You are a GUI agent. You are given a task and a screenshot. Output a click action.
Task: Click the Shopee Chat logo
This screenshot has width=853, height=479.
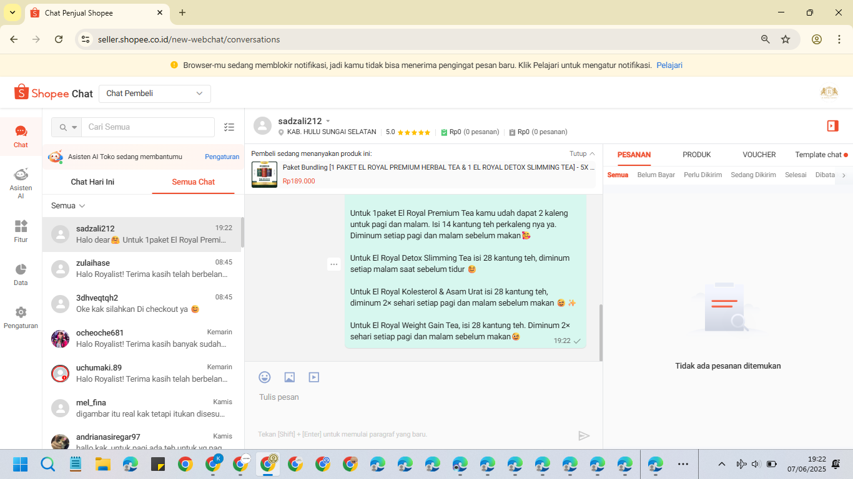[53, 93]
